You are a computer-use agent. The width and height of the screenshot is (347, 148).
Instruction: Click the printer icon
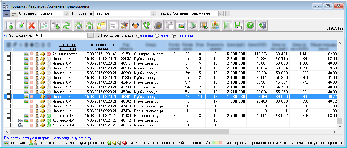click(x=193, y=25)
